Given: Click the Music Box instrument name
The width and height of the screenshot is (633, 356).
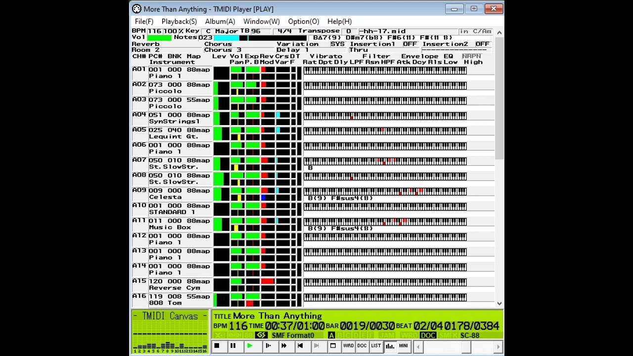Looking at the screenshot, I should pyautogui.click(x=170, y=227).
